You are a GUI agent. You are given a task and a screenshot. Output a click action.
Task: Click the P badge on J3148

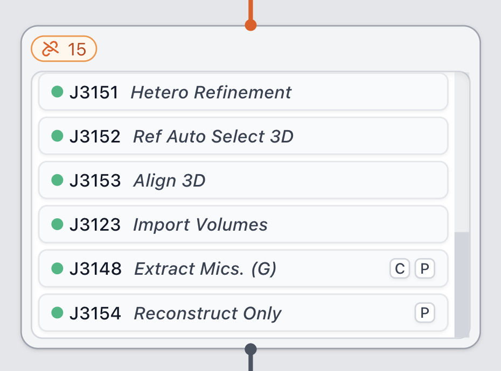pos(425,269)
